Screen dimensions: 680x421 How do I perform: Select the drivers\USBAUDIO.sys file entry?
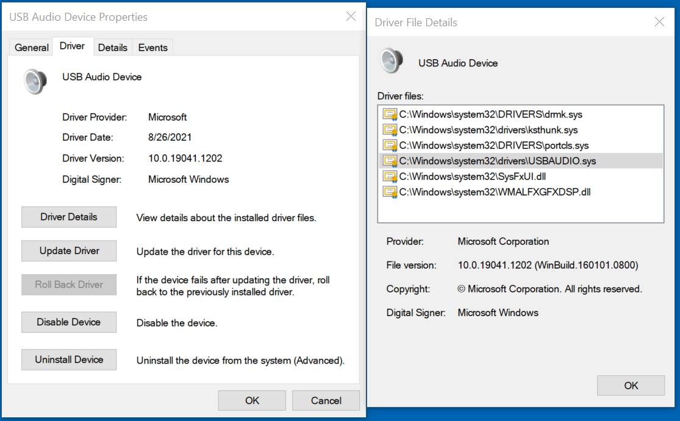[x=520, y=161]
